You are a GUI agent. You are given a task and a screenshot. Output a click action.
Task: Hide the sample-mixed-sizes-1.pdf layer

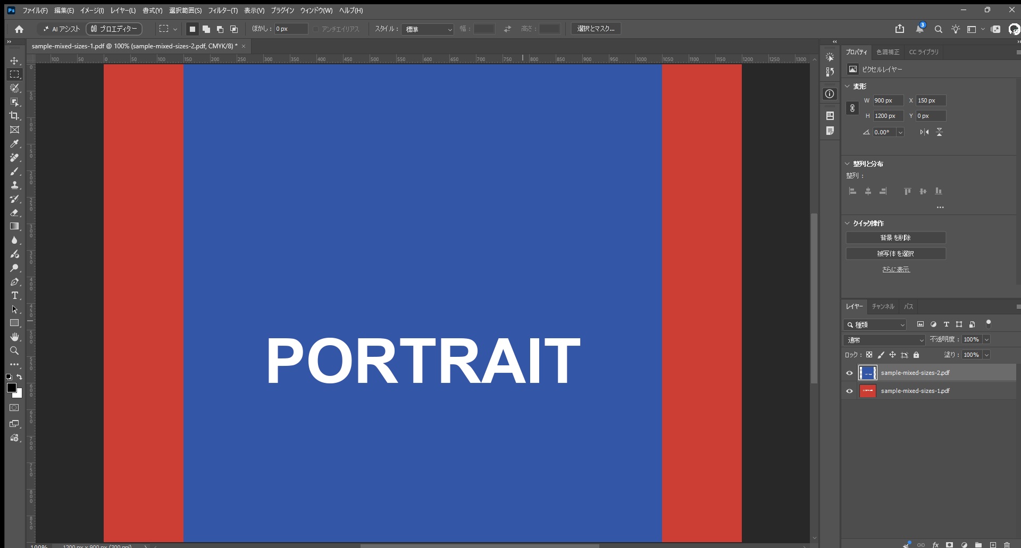pos(849,391)
